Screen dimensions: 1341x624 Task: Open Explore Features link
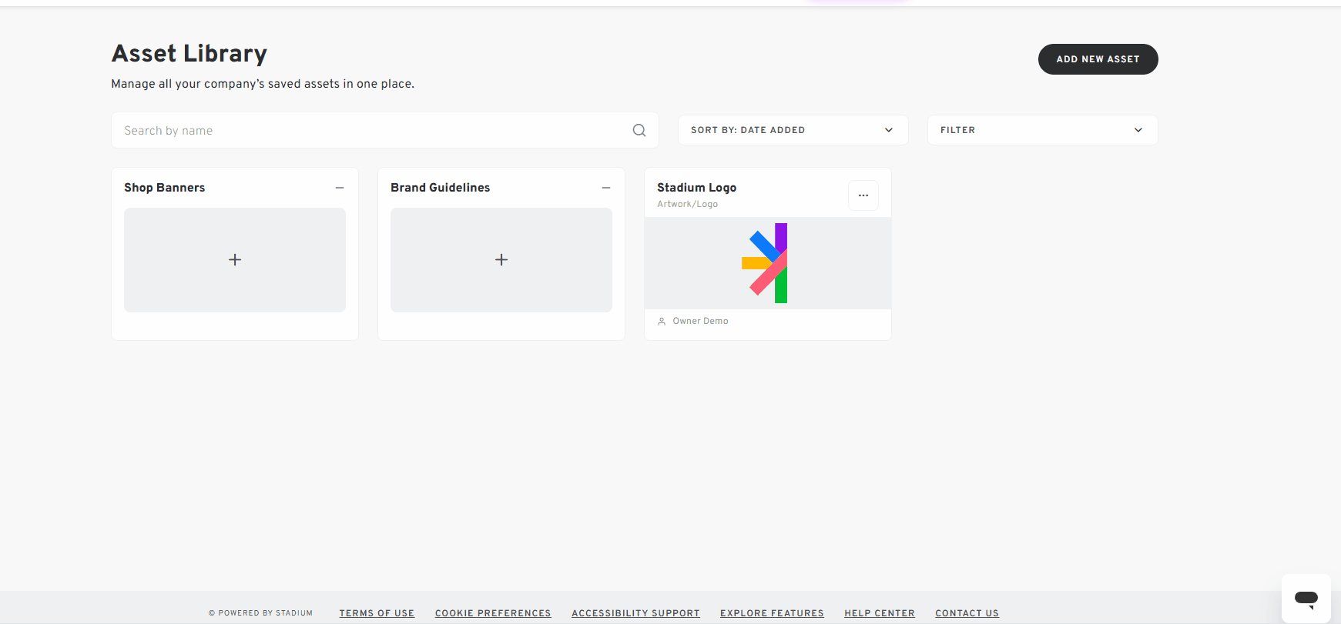point(772,613)
